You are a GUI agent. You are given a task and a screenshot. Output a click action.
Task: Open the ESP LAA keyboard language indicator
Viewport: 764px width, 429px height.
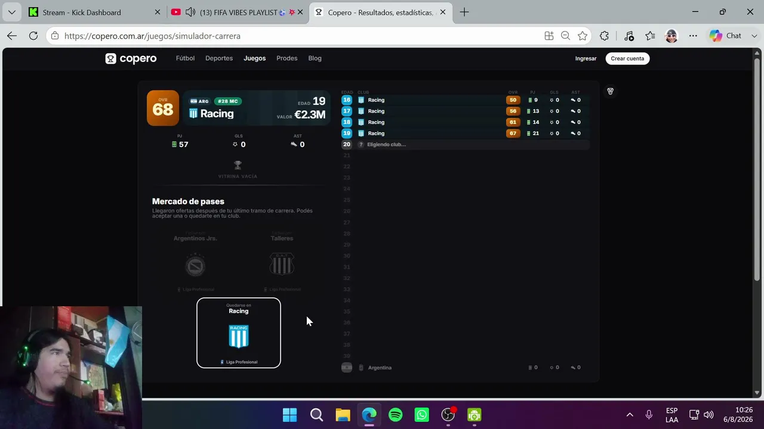click(x=671, y=415)
